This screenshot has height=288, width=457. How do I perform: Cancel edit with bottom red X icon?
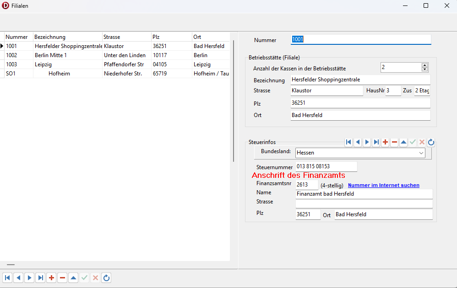pos(95,278)
